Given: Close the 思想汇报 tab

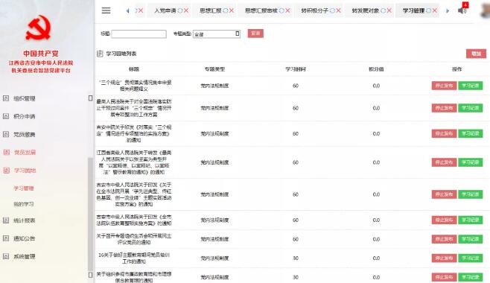Looking at the screenshot, I should point(232,10).
